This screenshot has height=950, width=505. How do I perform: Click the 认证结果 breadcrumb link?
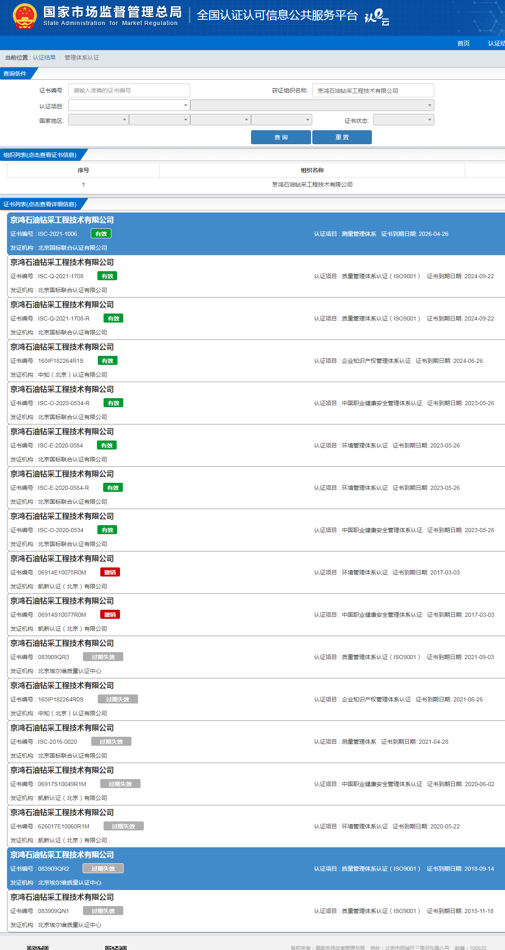[44, 58]
